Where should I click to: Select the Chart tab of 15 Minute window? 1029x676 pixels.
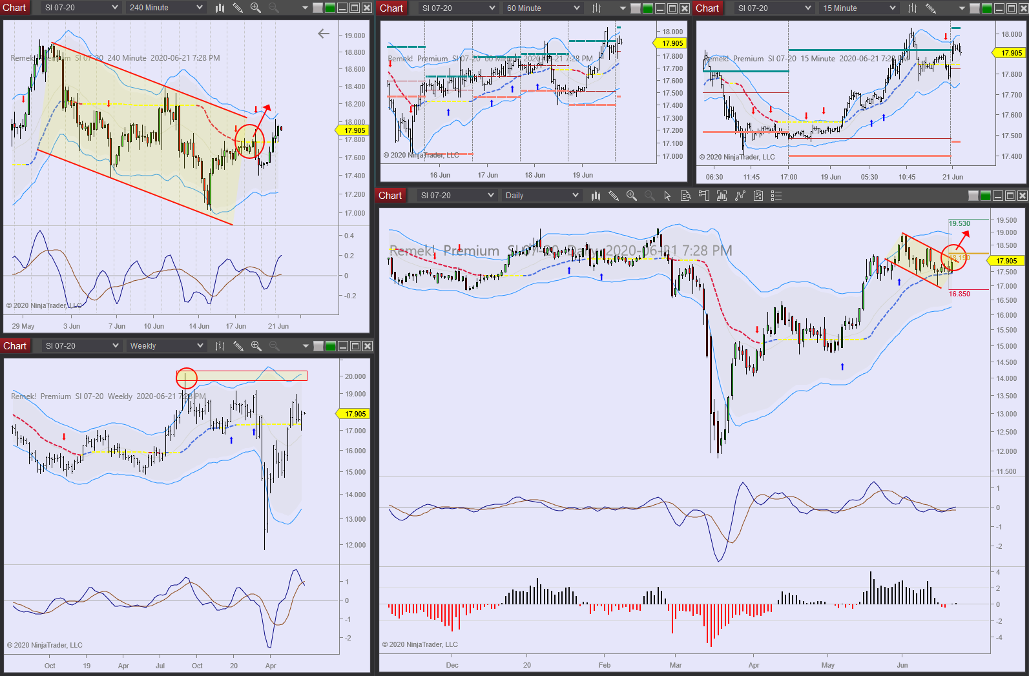pos(707,8)
